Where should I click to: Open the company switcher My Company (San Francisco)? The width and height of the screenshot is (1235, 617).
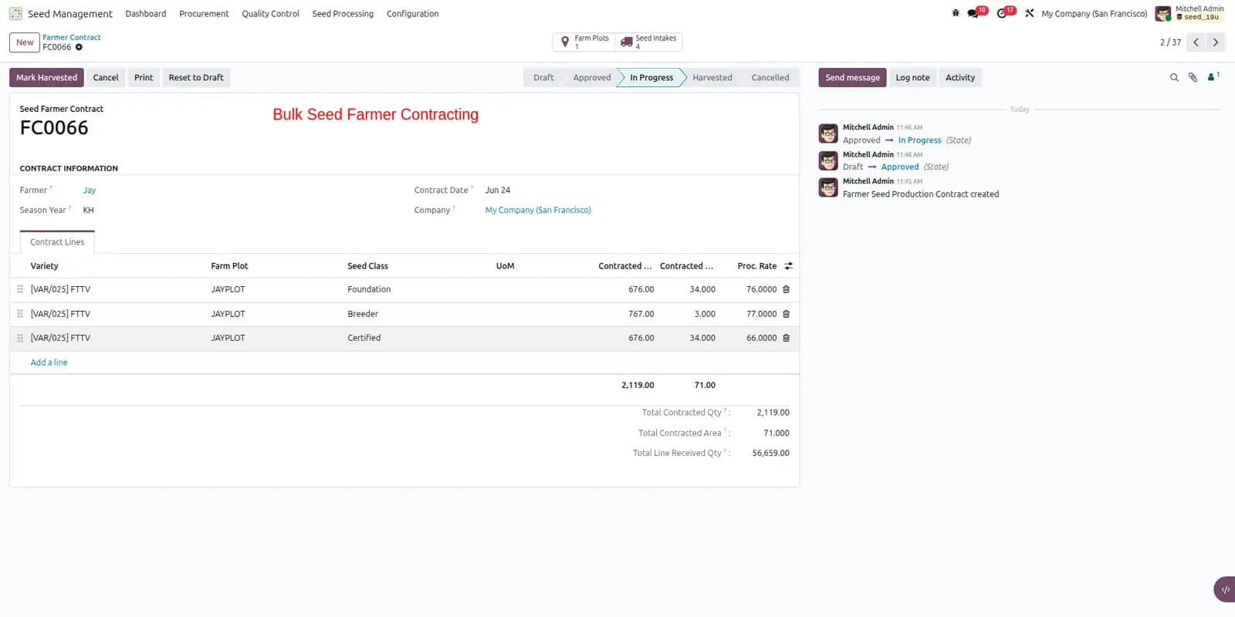(x=1094, y=14)
